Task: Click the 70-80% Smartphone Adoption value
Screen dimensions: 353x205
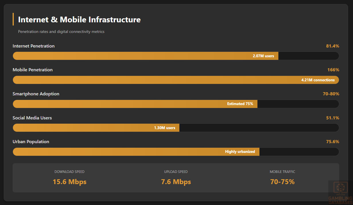Action: [x=331, y=94]
